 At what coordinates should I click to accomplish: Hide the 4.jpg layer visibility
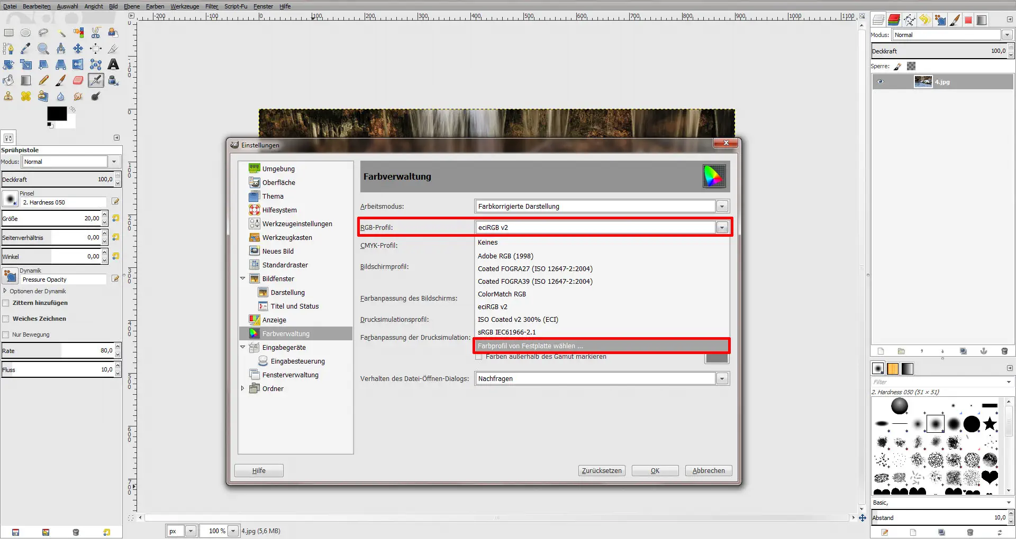pyautogui.click(x=881, y=82)
